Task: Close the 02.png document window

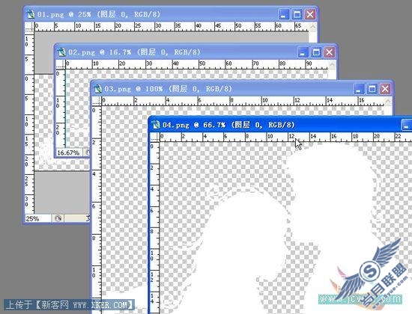Action: pyautogui.click(x=329, y=52)
